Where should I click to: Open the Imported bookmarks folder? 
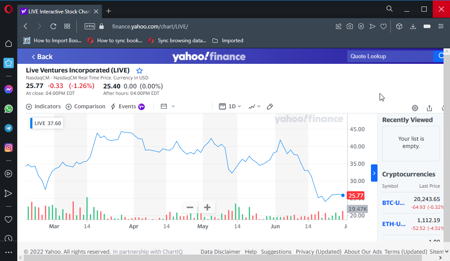pos(228,41)
